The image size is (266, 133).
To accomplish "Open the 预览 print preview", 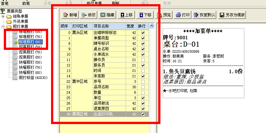I will click(x=164, y=15).
